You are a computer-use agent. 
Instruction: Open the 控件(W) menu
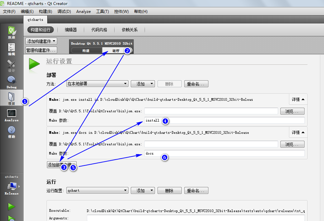coord(121,12)
